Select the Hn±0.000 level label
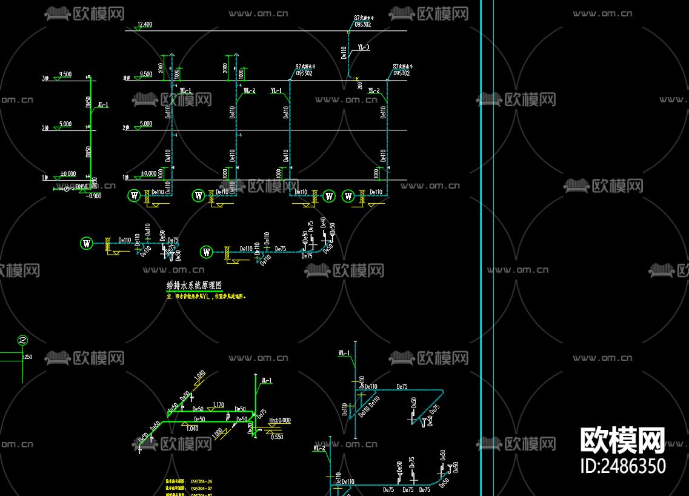This screenshot has width=689, height=496. [280, 420]
